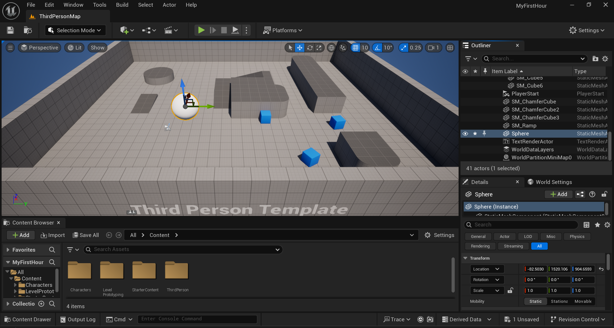
Task: Open viewport hamburger options menu
Action: (x=10, y=48)
